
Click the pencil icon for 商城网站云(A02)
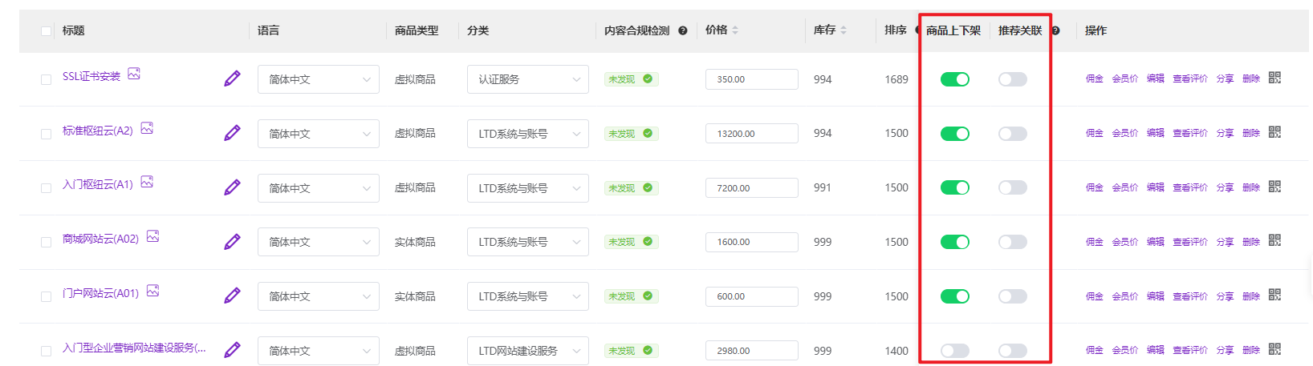[232, 241]
